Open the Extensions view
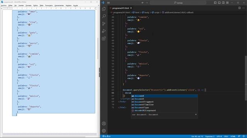Screen dimensions: 247x138 click(x=104, y=38)
